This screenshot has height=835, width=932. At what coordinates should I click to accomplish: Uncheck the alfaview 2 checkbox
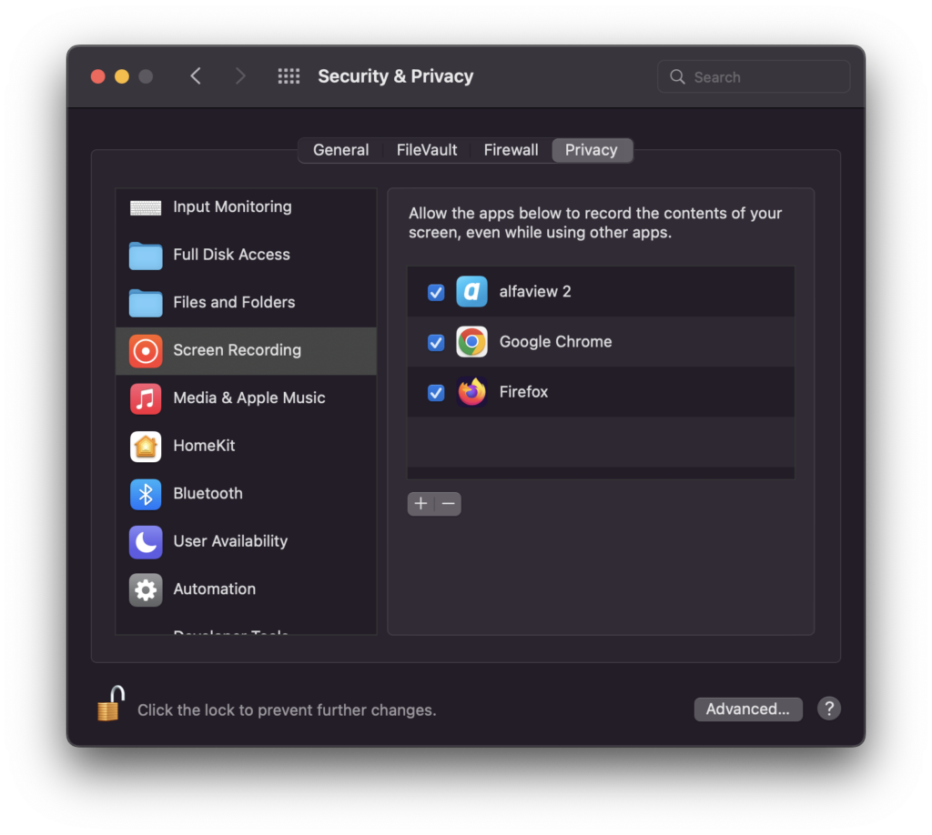pyautogui.click(x=435, y=292)
